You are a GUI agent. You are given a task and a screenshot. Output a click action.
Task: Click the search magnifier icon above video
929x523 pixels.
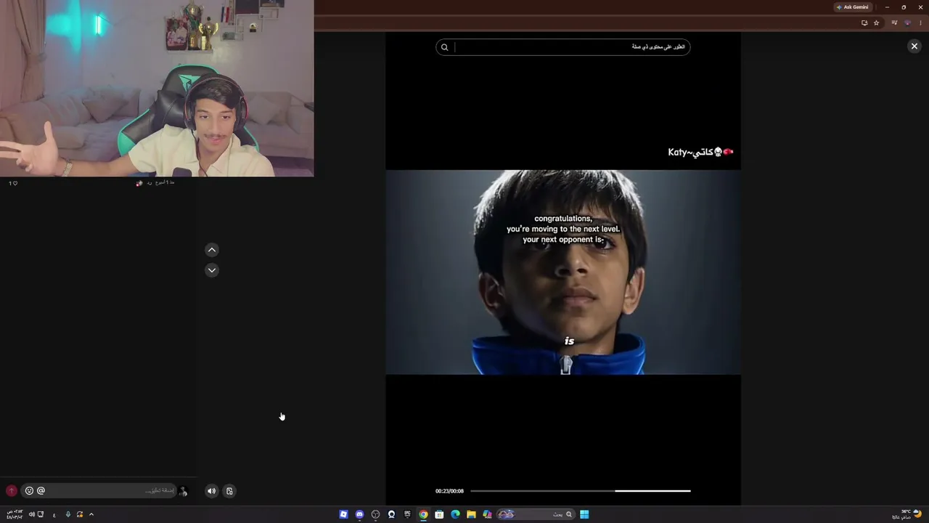coord(445,47)
